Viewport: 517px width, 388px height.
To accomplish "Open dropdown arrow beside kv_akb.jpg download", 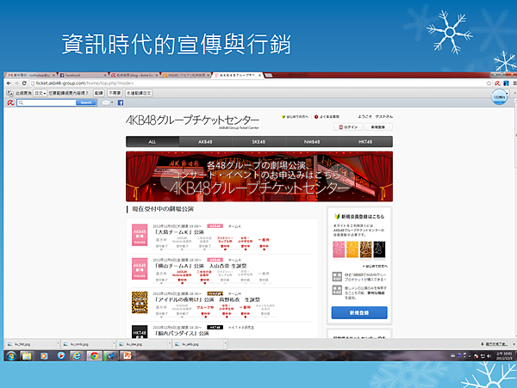I will pyautogui.click(x=225, y=344).
